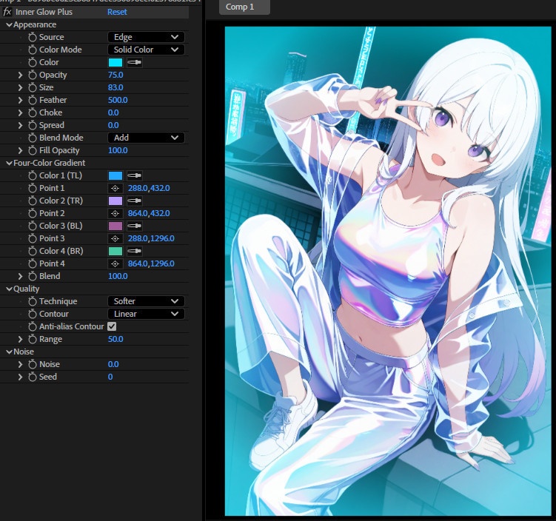
Task: Use the eyedropper for Color 4 (BR)
Action: tap(135, 251)
